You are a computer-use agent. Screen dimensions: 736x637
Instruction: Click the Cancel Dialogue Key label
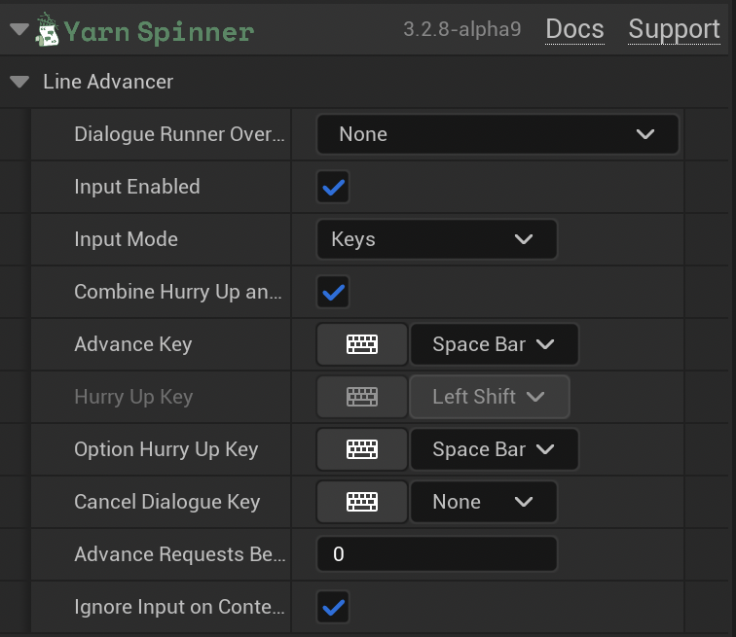pyautogui.click(x=167, y=502)
